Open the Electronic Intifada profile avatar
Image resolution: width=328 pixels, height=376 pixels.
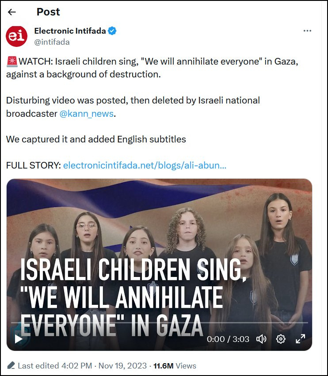pyautogui.click(x=16, y=36)
